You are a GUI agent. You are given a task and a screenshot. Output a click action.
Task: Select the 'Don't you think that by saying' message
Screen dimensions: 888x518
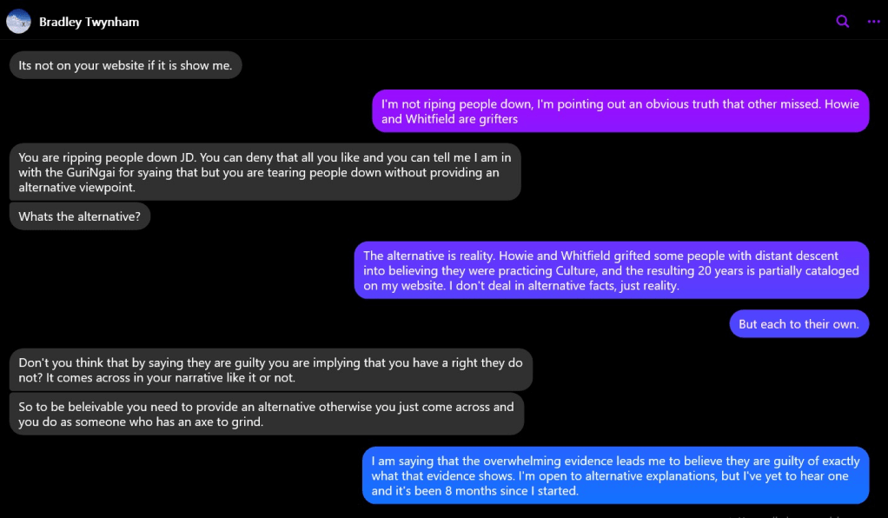tap(270, 370)
